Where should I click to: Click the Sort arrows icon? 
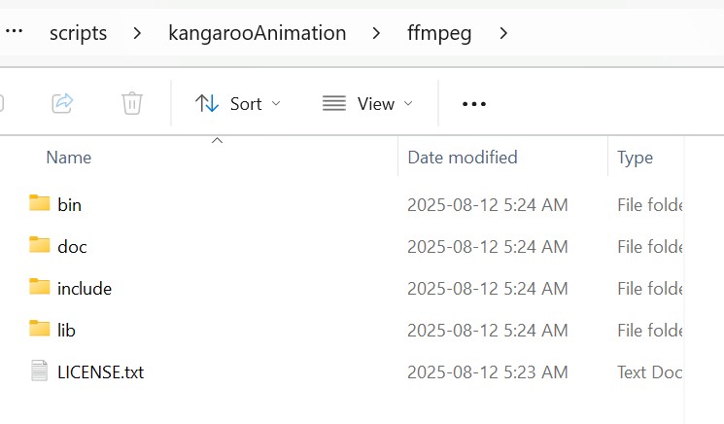pyautogui.click(x=206, y=103)
